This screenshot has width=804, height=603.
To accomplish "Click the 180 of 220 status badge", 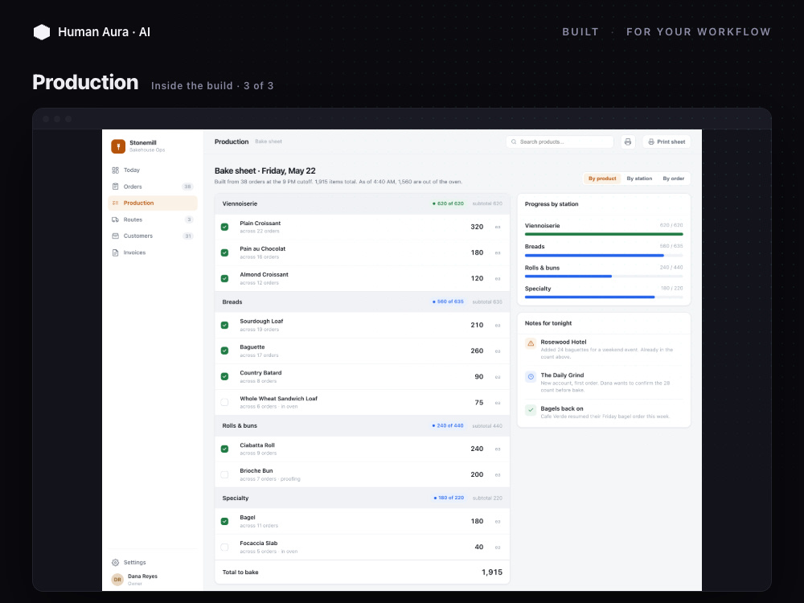I will coord(449,498).
